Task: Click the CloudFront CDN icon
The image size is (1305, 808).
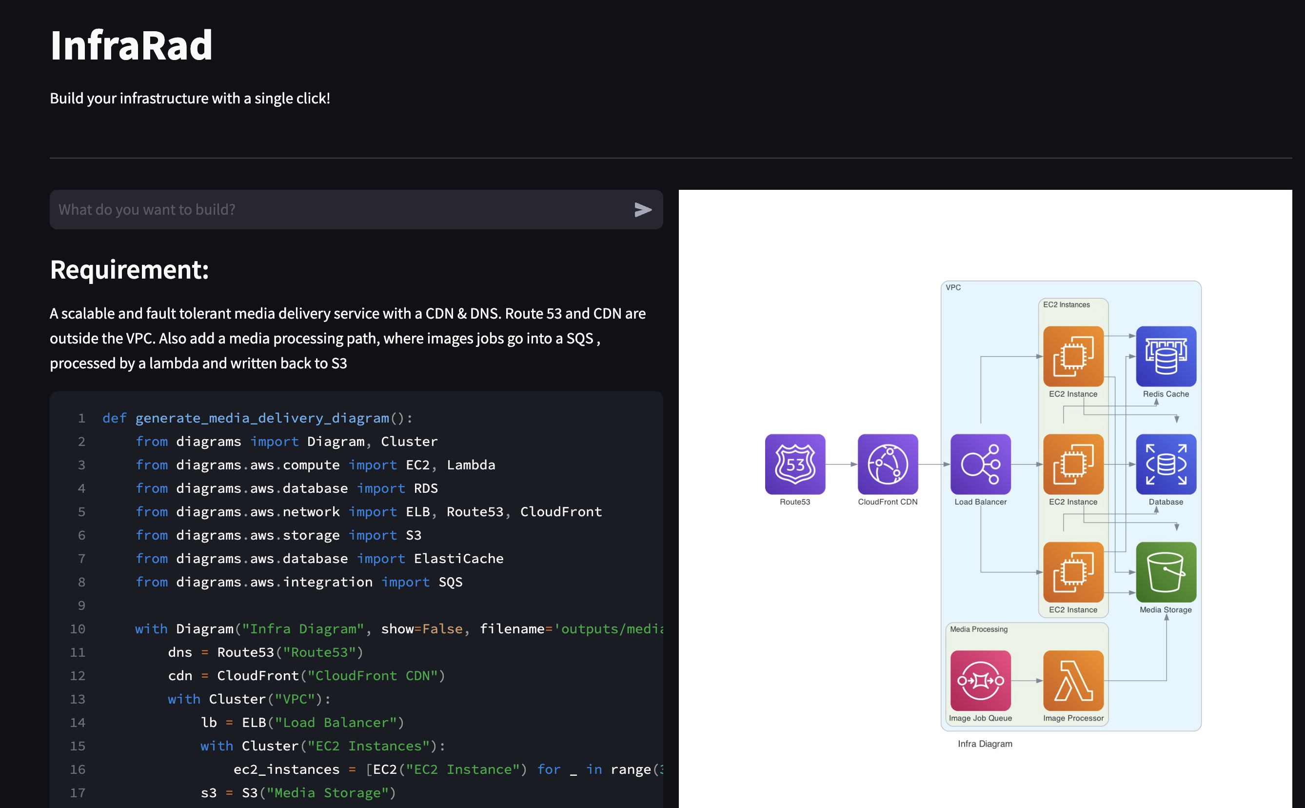Action: (888, 464)
